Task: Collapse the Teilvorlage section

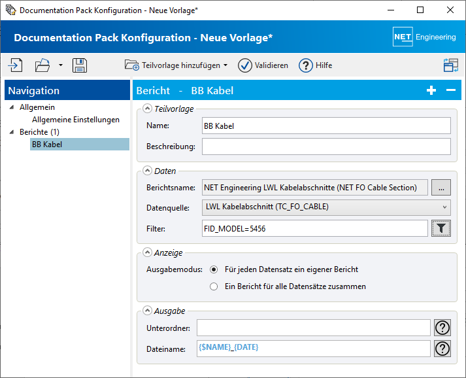Action: tap(147, 109)
